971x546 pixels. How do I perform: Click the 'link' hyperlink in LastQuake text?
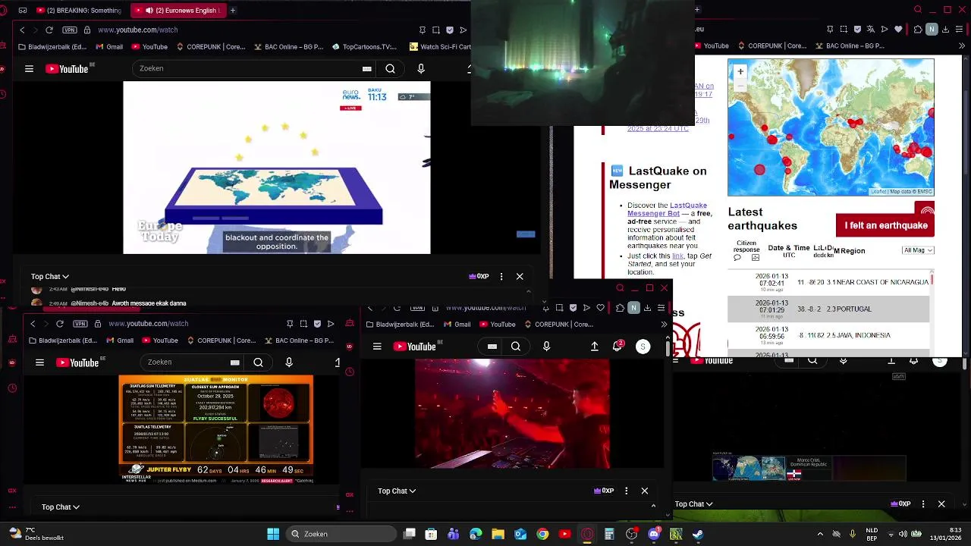click(x=677, y=256)
